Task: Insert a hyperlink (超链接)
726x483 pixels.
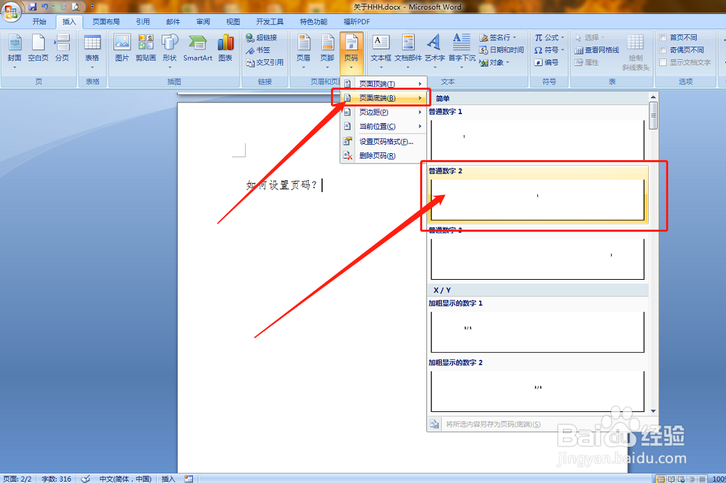Action: (261, 38)
